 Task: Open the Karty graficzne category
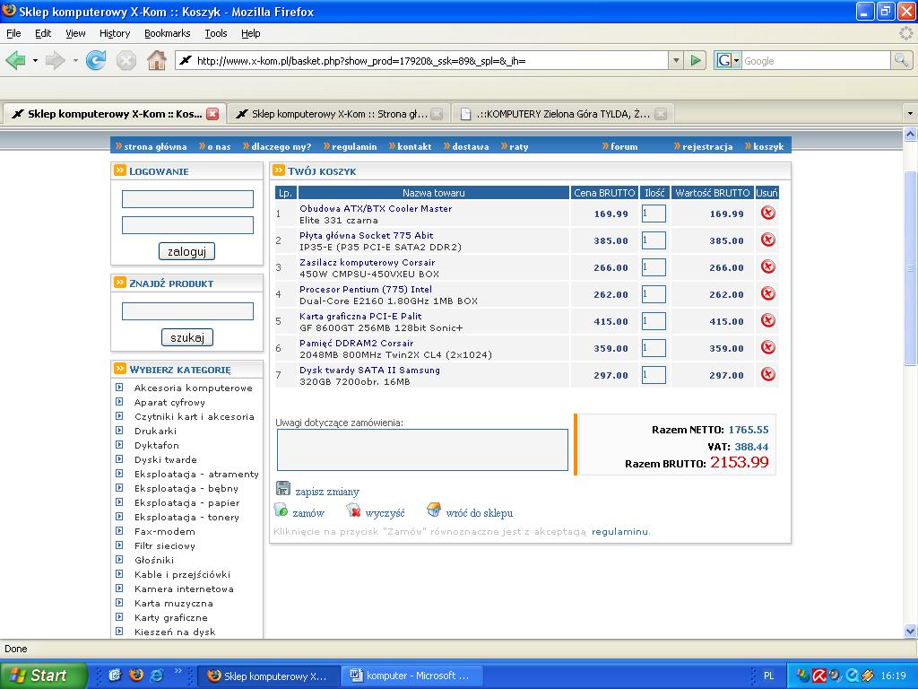click(x=171, y=617)
